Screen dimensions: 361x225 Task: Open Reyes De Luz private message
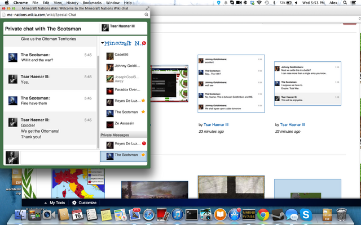pyautogui.click(x=124, y=145)
